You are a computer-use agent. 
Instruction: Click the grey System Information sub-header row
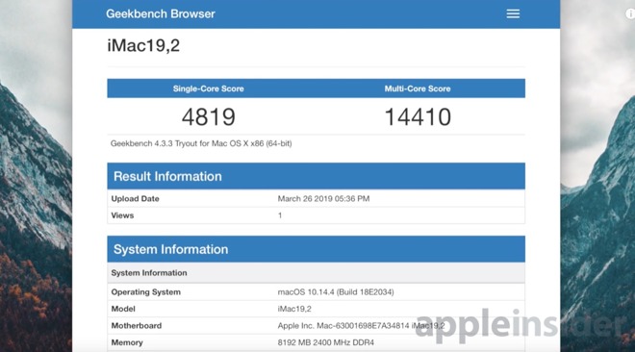pyautogui.click(x=316, y=273)
